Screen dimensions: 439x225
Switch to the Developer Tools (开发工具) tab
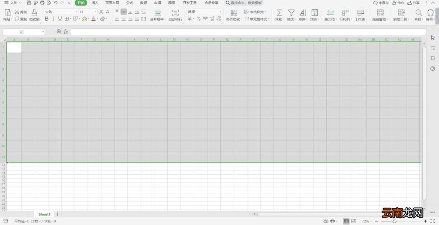tap(189, 3)
